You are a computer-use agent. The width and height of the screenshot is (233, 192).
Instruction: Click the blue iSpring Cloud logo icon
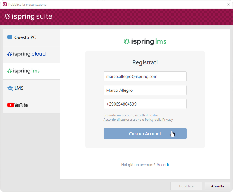pyautogui.click(x=10, y=54)
